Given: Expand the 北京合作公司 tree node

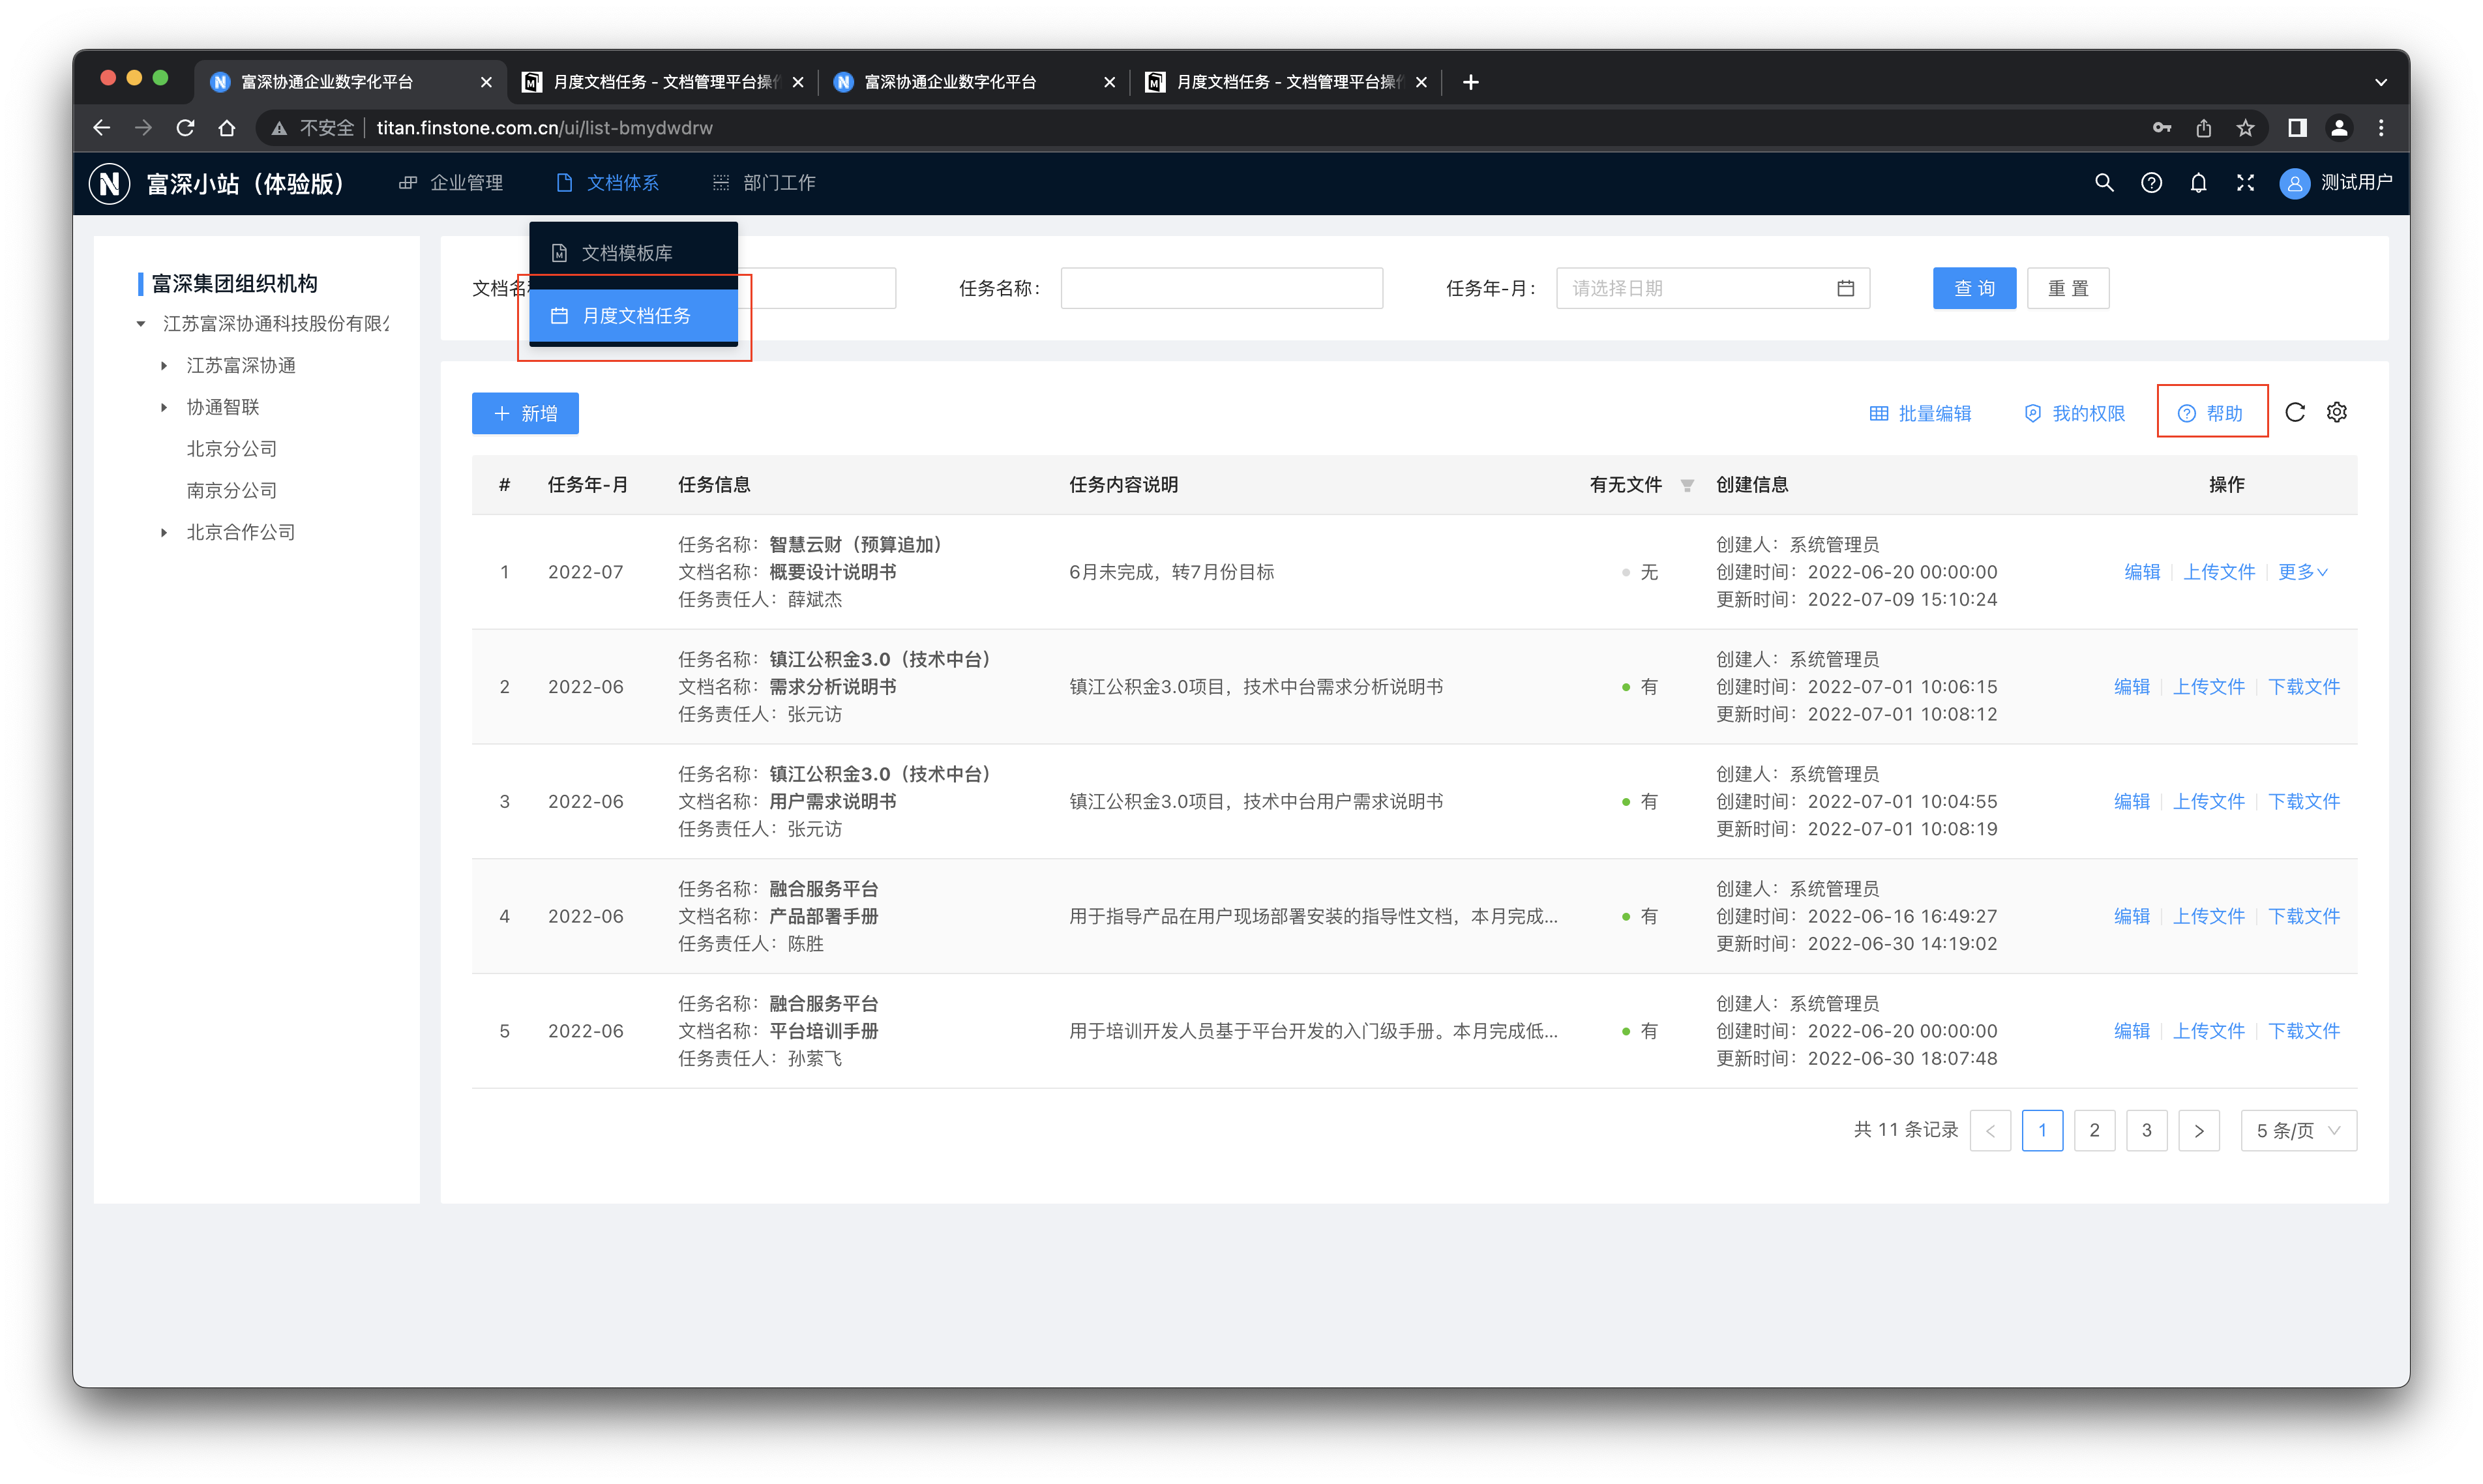Looking at the screenshot, I should pyautogui.click(x=164, y=532).
